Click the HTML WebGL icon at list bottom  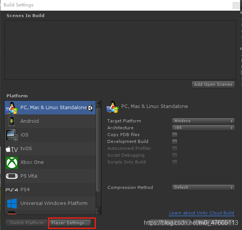pyautogui.click(x=12, y=213)
